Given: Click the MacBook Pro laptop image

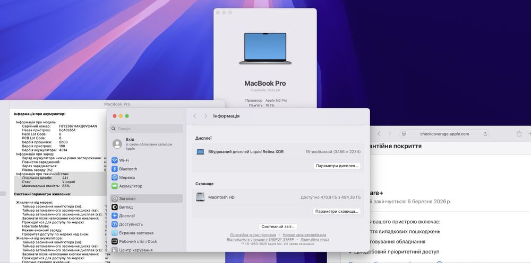Looking at the screenshot, I should (265, 49).
